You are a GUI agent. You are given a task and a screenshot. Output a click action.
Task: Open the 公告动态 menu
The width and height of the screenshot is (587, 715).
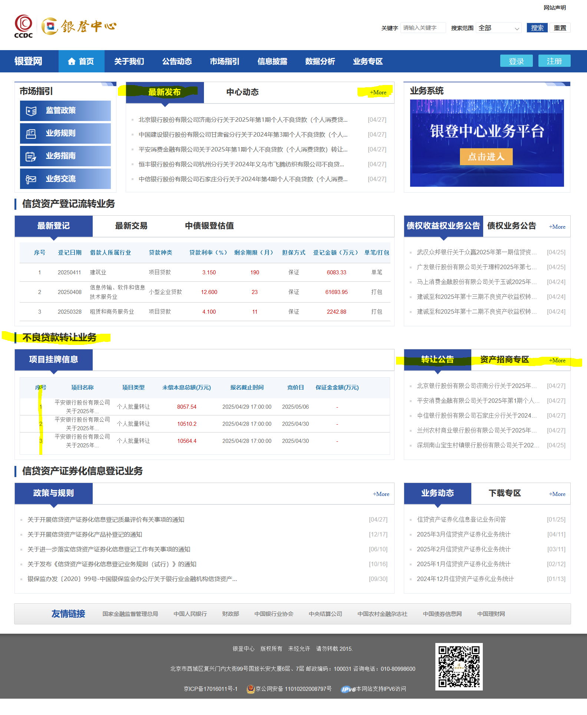177,61
